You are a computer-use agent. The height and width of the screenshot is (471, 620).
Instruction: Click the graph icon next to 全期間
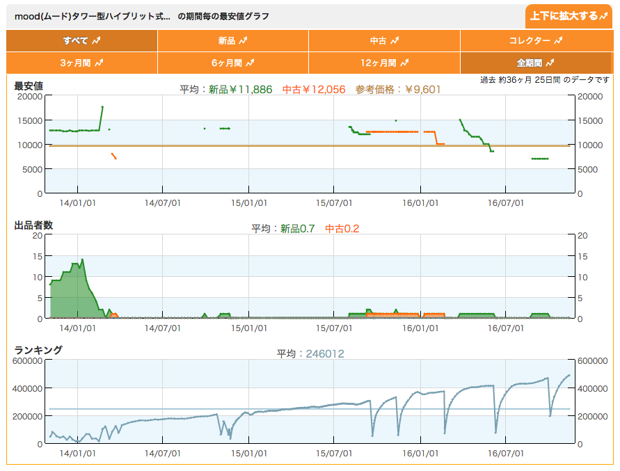(550, 63)
